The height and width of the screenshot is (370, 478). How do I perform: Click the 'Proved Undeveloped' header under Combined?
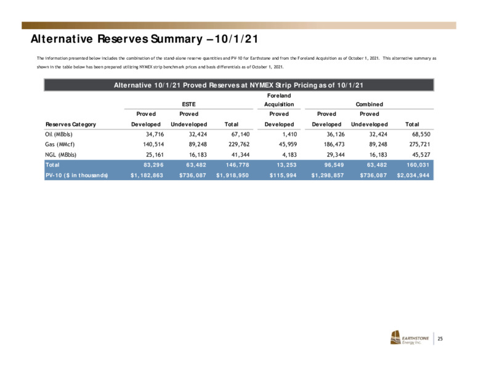pyautogui.click(x=369, y=119)
